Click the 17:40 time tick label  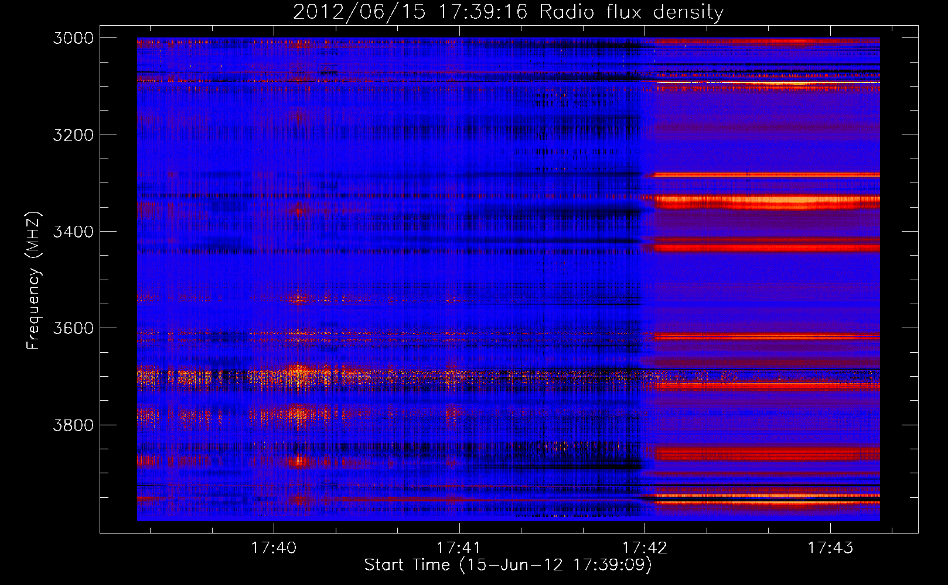[x=274, y=548]
